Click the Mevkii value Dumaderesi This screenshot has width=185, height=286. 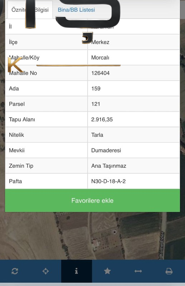(106, 150)
